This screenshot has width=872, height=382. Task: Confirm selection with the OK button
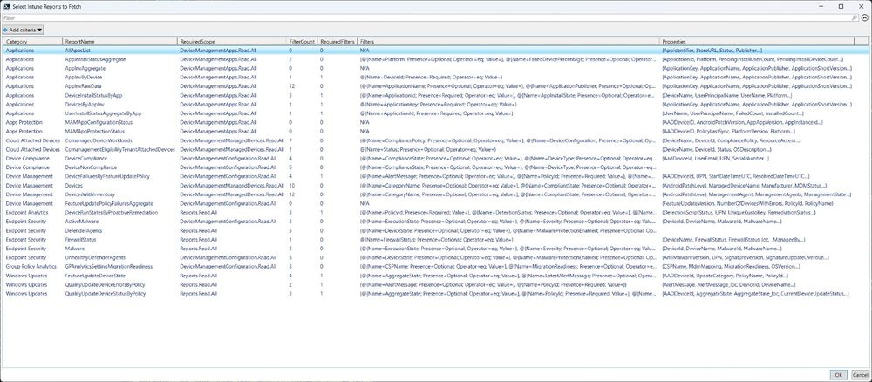click(839, 374)
